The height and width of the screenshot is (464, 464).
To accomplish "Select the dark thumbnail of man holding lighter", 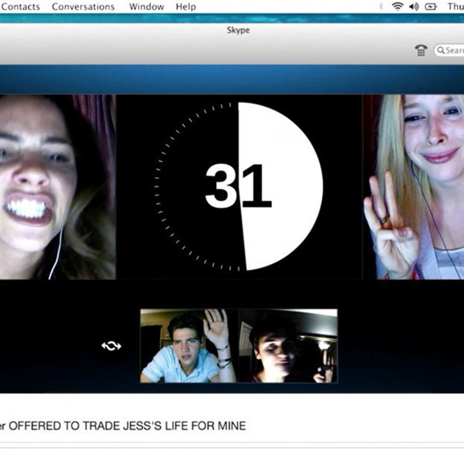I will coord(288,346).
